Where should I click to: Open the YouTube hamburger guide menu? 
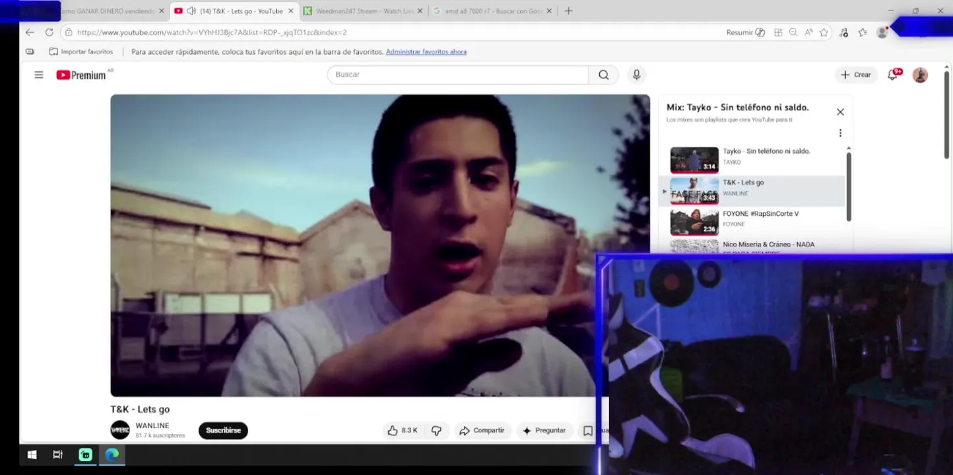(39, 75)
